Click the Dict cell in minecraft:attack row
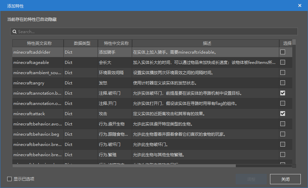This screenshot has width=308, height=188. [81, 113]
